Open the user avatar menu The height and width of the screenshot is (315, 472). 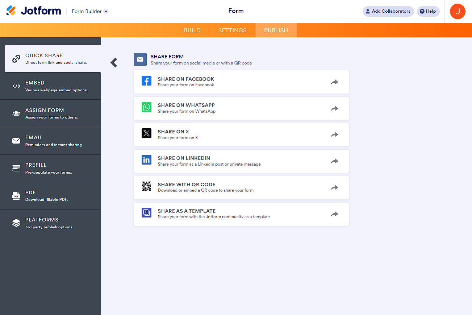click(458, 11)
